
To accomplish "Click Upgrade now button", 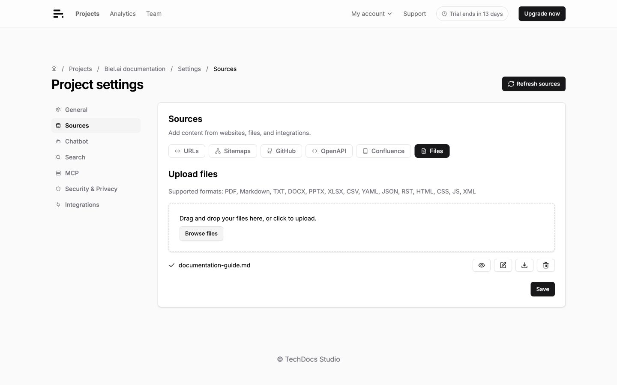I will click(542, 14).
